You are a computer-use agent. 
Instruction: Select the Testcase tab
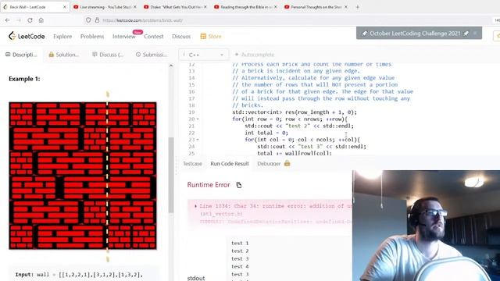click(192, 164)
